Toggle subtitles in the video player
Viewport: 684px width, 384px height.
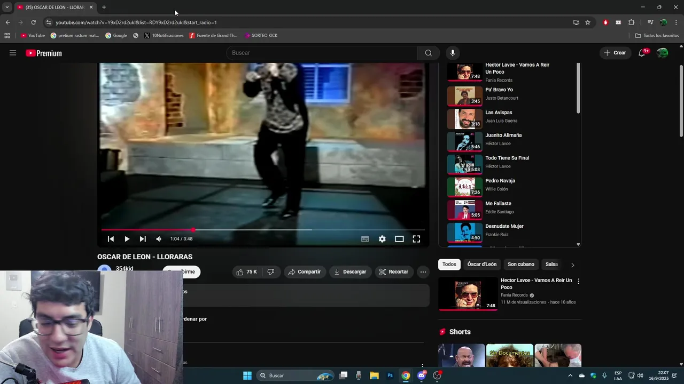365,239
